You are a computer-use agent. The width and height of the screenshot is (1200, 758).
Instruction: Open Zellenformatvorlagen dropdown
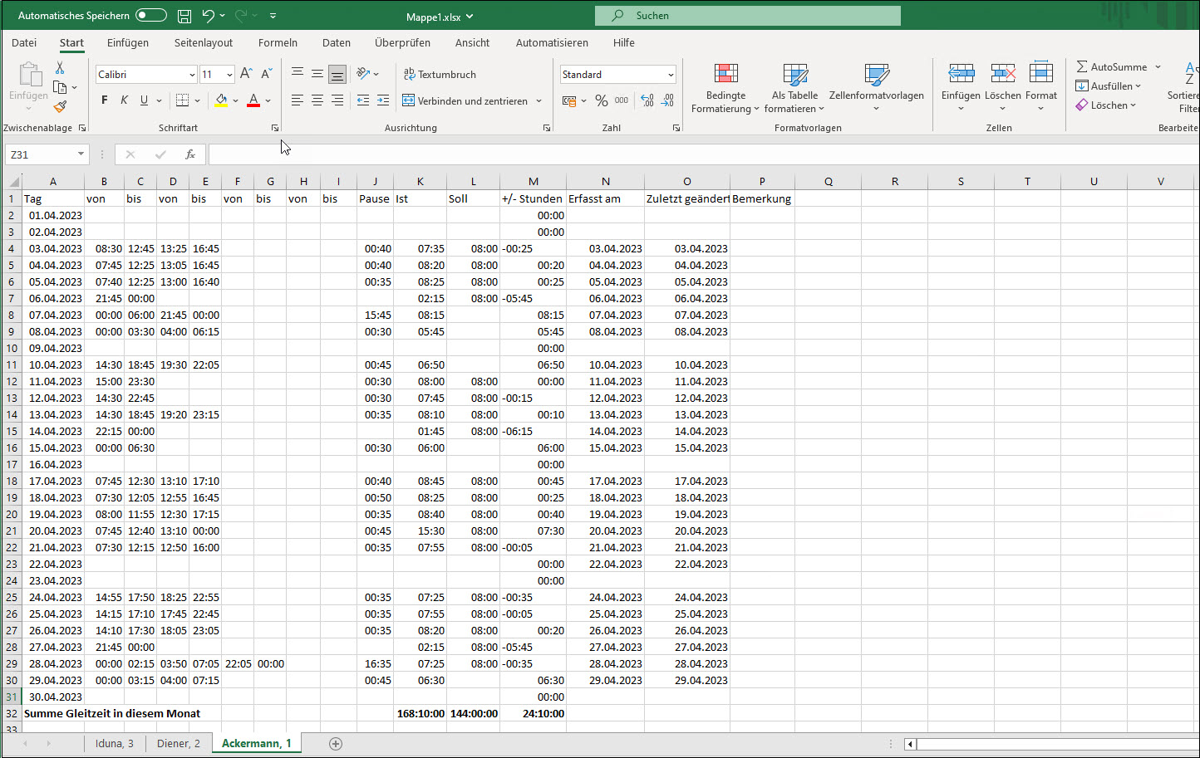877,88
